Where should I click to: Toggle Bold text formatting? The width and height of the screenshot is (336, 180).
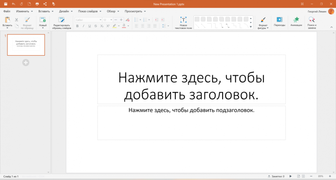[78, 26]
